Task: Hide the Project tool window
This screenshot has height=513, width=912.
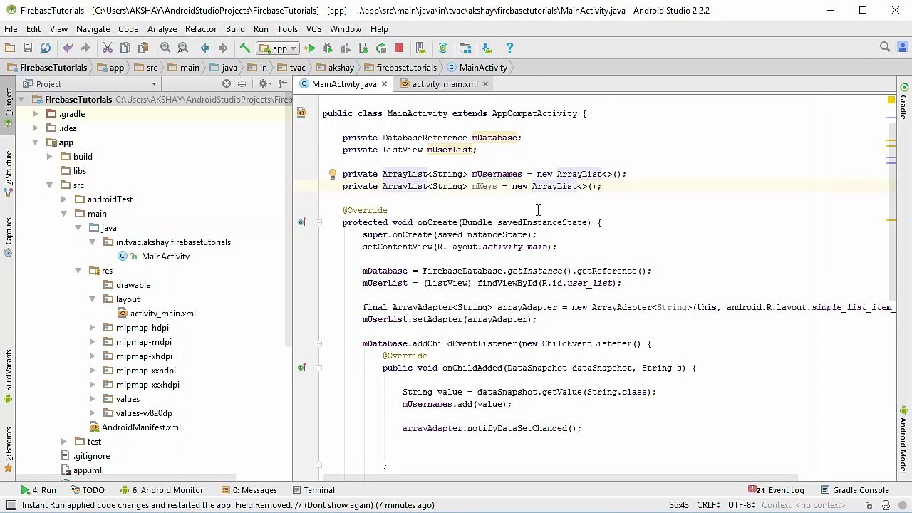Action: coord(283,84)
